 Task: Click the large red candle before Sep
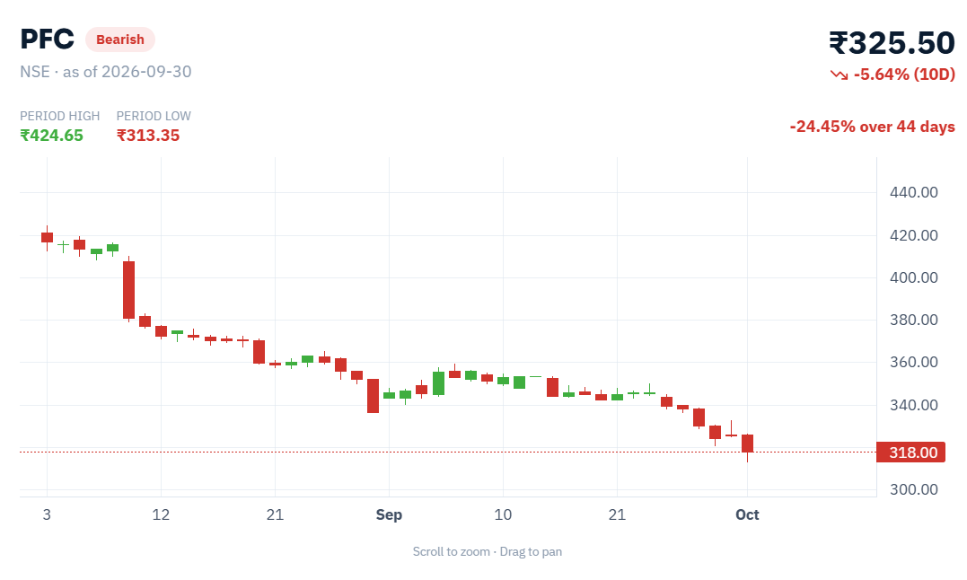coord(374,396)
